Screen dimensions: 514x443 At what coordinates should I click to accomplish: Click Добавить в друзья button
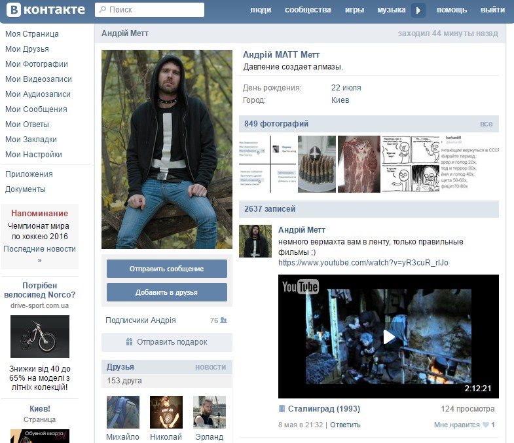pos(167,292)
